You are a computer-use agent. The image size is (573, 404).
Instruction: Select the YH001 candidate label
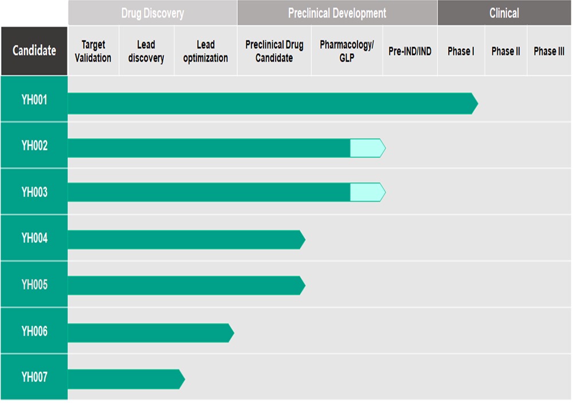coord(34,100)
